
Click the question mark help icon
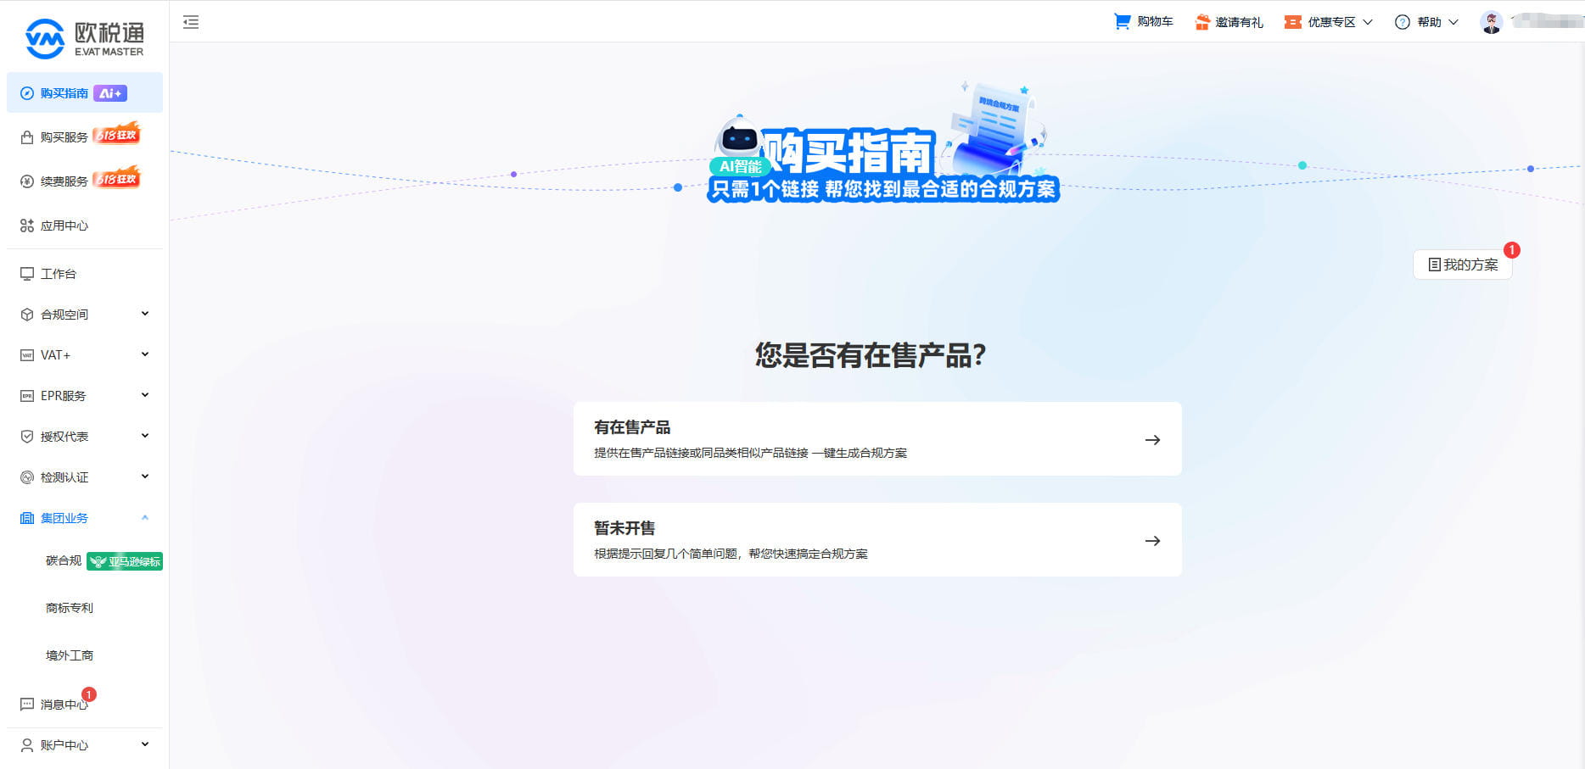[1403, 22]
